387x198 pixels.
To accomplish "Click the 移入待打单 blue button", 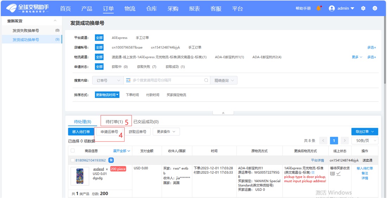I will click(x=81, y=132).
